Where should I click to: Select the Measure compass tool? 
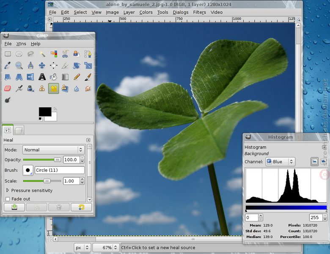30,66
